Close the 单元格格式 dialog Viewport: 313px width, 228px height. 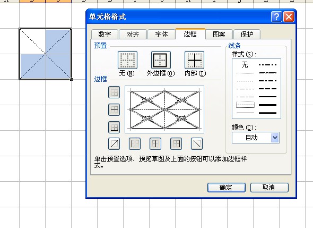coord(289,17)
